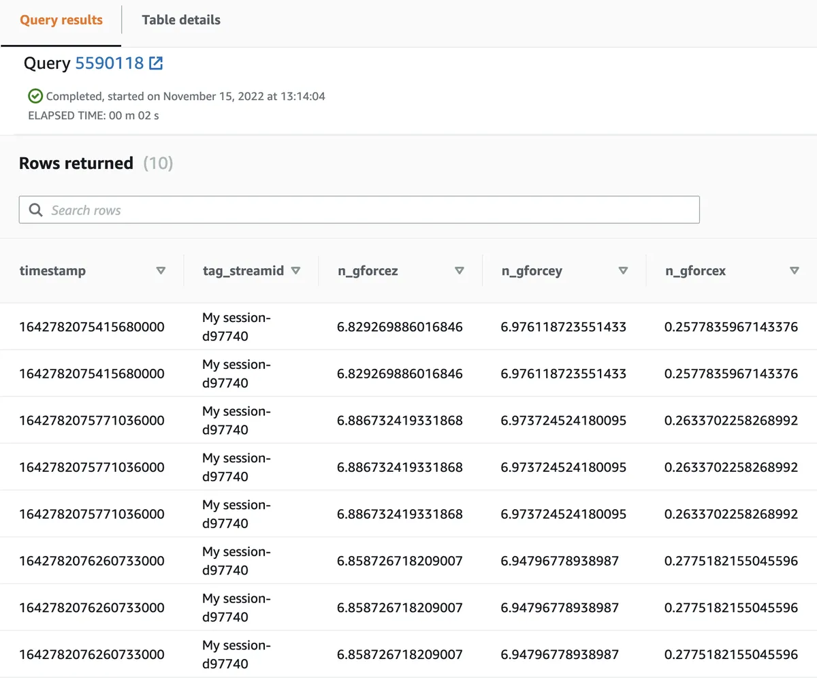Image resolution: width=817 pixels, height=678 pixels.
Task: Sort results by the n_gforcey column header
Action: point(532,270)
